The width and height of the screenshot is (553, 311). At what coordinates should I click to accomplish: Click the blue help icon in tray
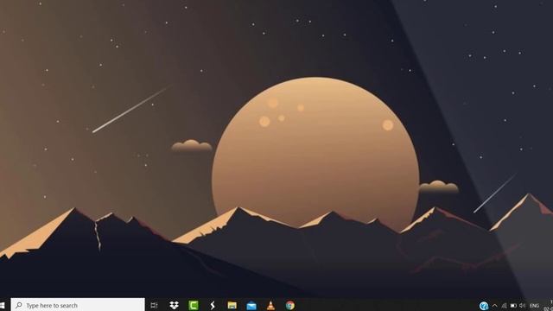(x=484, y=306)
